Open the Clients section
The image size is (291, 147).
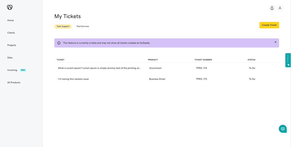tap(11, 33)
